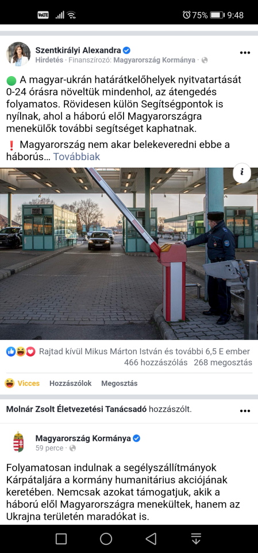This screenshot has height=553, width=258.
Task: Open the Magyarország Kormánya page name
Action: coord(83,438)
